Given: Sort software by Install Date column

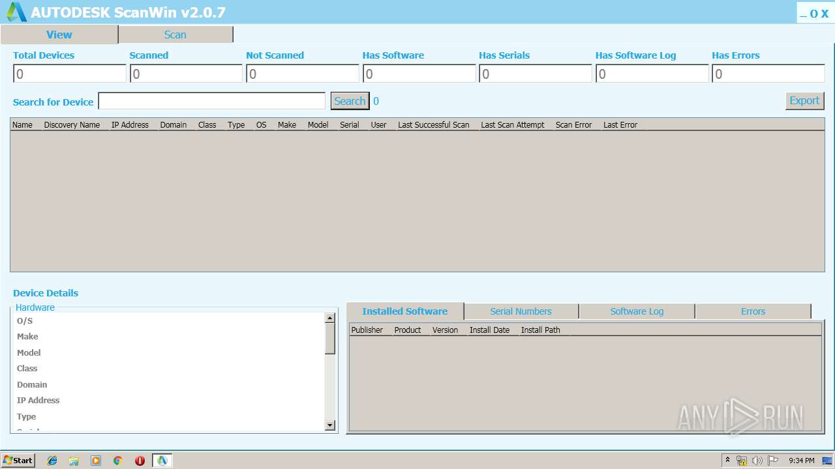Looking at the screenshot, I should [489, 330].
